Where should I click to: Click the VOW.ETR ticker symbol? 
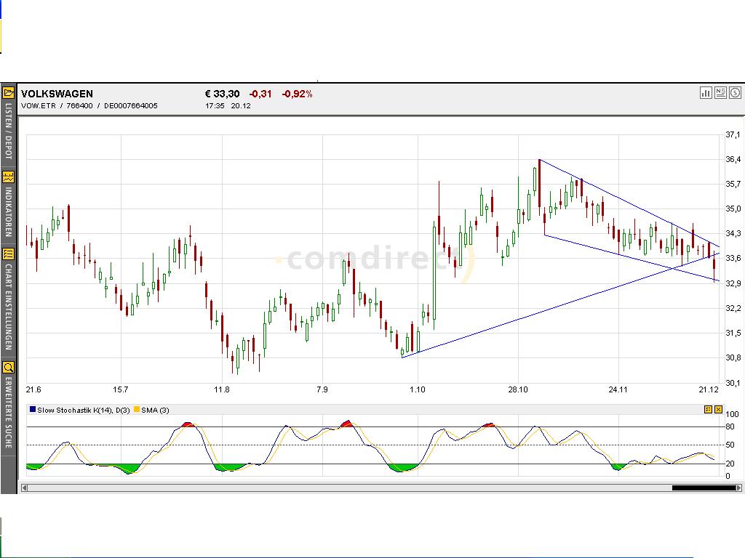(x=39, y=106)
